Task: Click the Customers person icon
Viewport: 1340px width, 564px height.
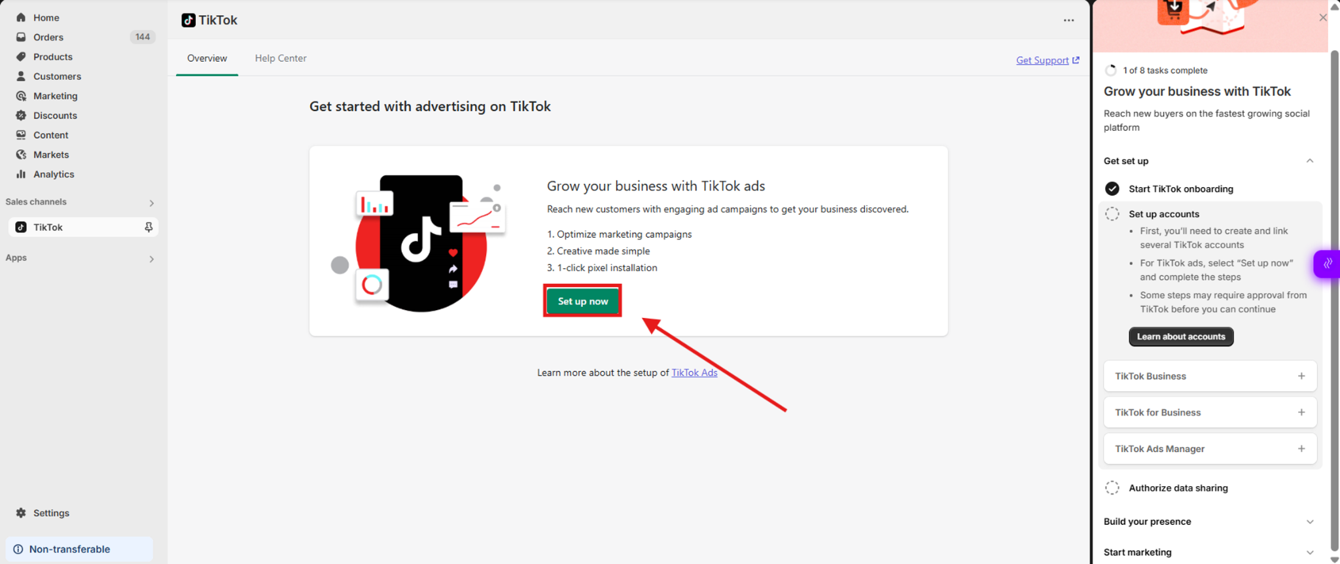Action: 21,77
